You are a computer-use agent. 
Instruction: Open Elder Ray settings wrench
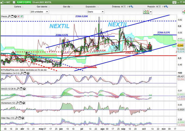16,118
